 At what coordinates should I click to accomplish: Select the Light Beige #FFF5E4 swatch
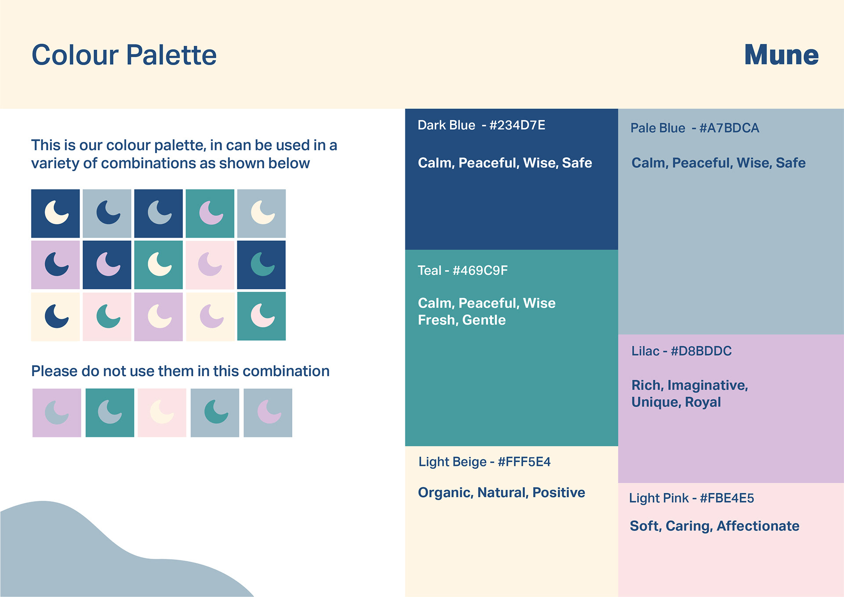coord(511,521)
